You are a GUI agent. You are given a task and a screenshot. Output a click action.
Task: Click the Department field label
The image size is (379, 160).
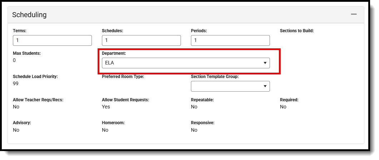114,53
